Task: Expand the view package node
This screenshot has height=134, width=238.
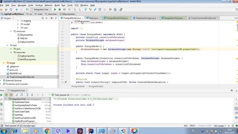Action: (x=18, y=28)
